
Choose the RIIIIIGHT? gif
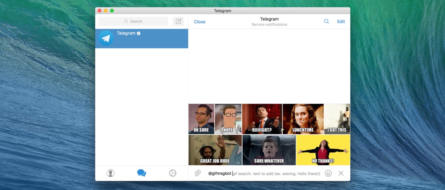(x=262, y=119)
